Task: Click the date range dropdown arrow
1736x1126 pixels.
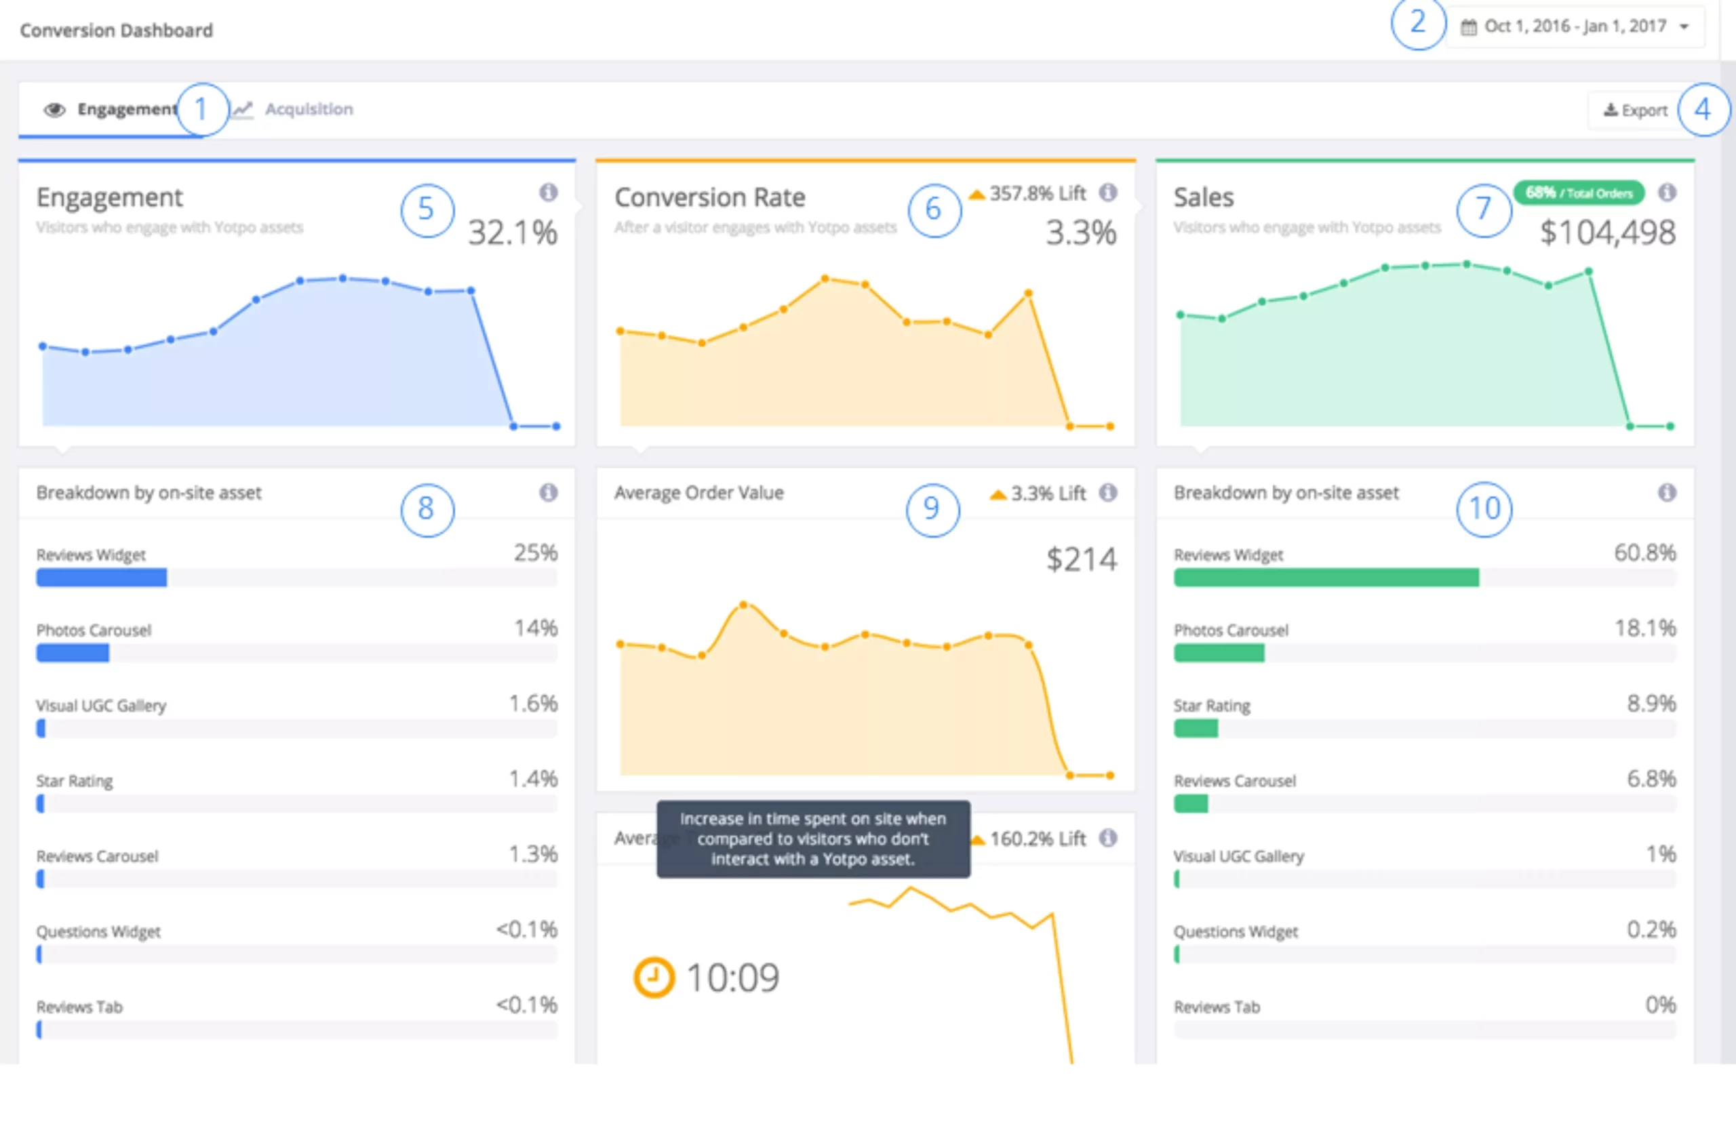Action: click(1684, 27)
